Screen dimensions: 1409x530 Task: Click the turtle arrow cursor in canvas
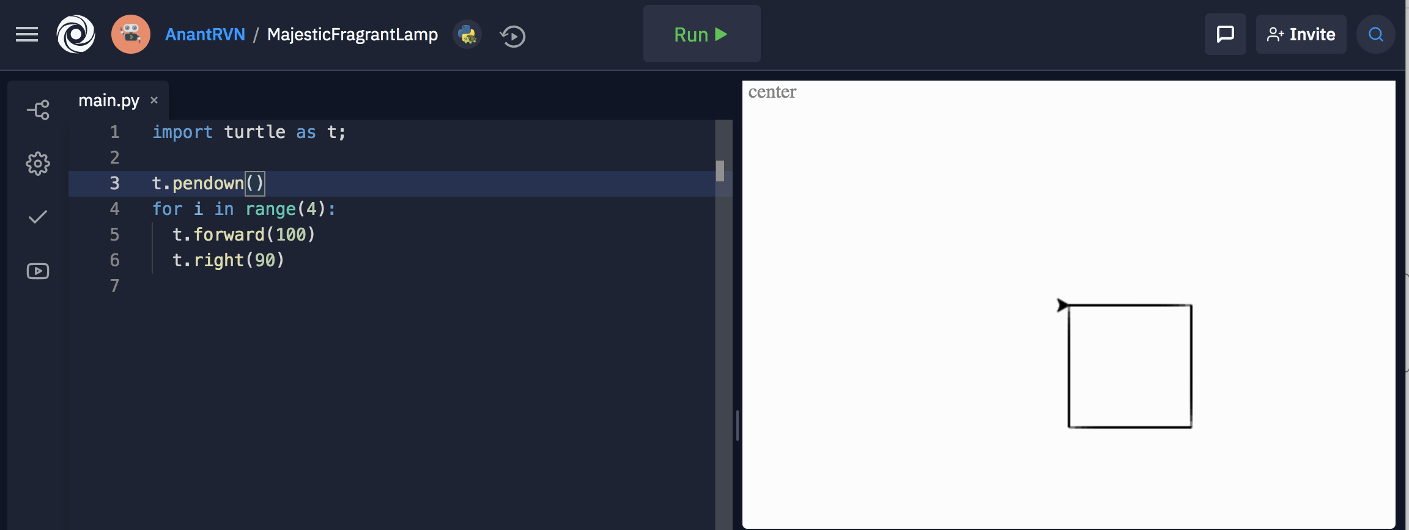tap(1063, 305)
